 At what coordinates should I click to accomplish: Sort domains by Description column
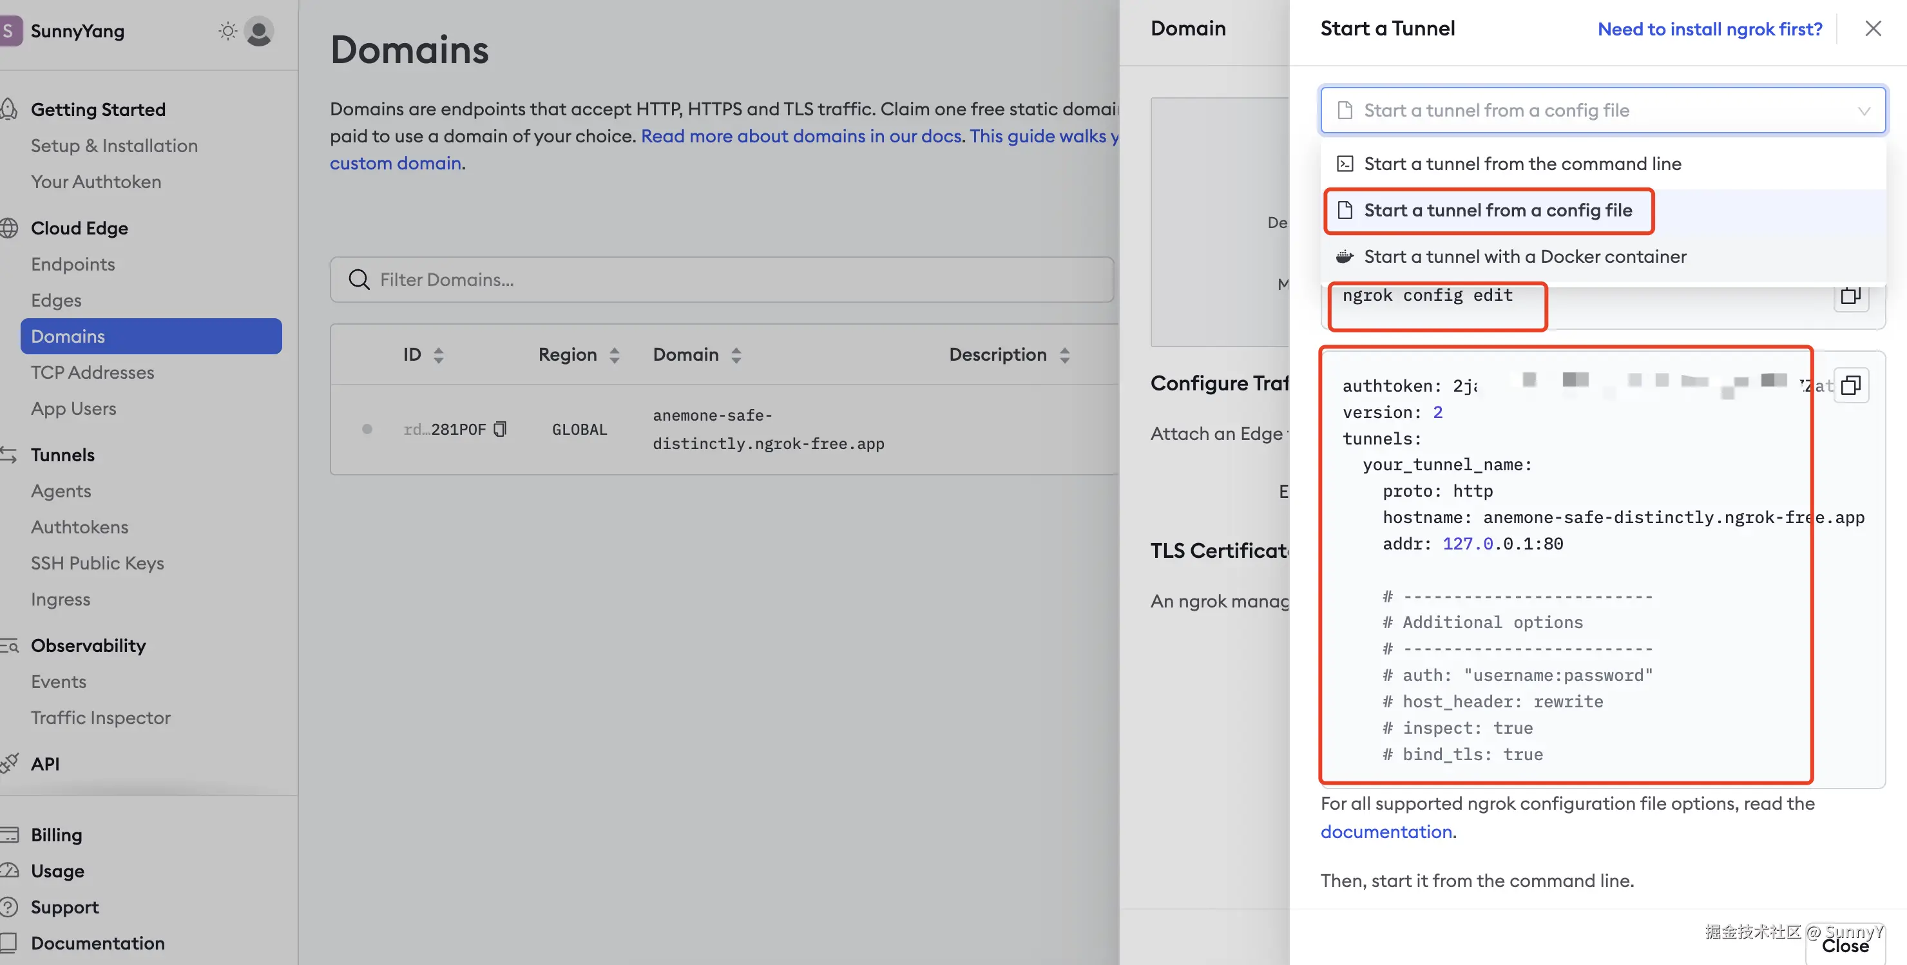(1064, 355)
